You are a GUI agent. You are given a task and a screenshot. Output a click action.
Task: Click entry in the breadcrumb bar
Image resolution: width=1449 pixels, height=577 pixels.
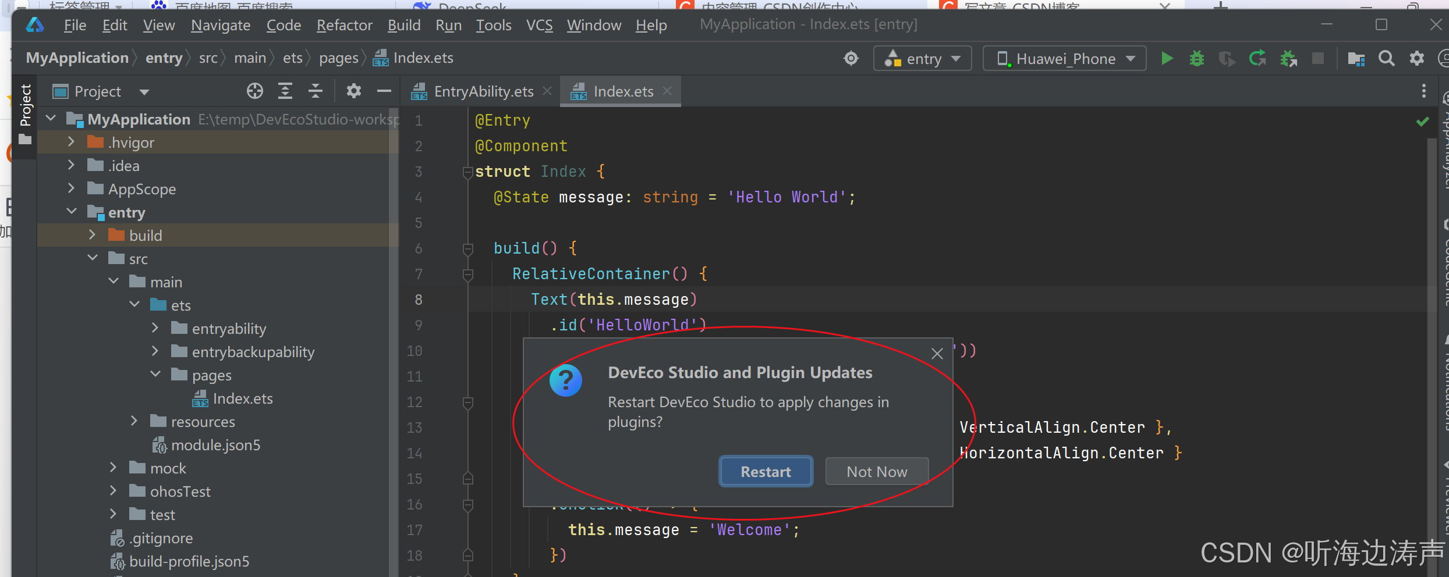pos(164,58)
